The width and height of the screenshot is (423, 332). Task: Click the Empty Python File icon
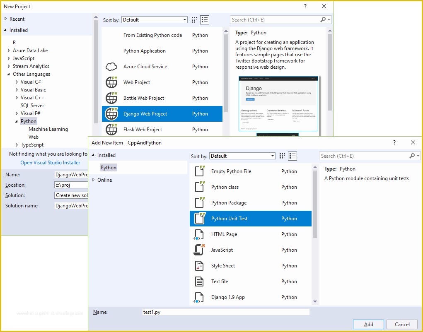click(x=200, y=171)
